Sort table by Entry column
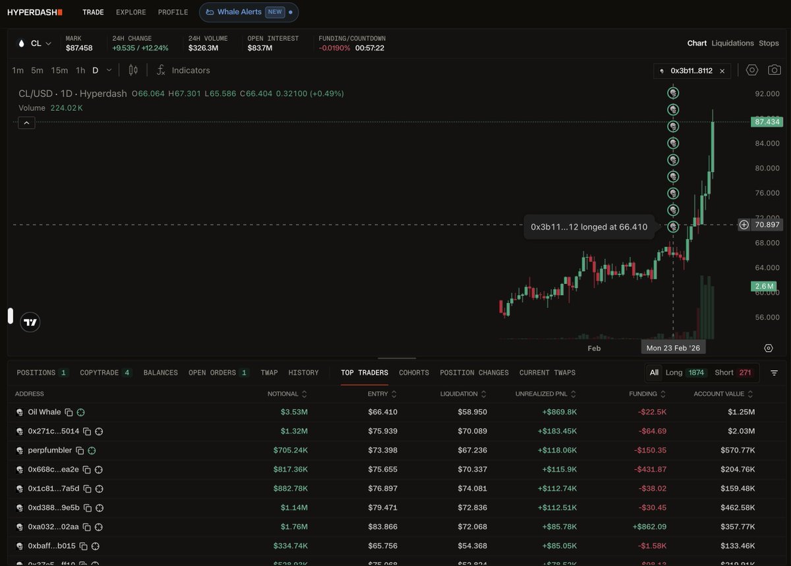The height and width of the screenshot is (566, 791). [x=382, y=393]
